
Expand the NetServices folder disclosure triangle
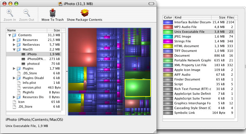click(14, 45)
